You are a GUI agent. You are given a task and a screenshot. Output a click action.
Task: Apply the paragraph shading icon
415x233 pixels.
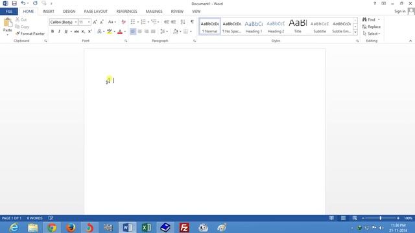tap(176, 32)
